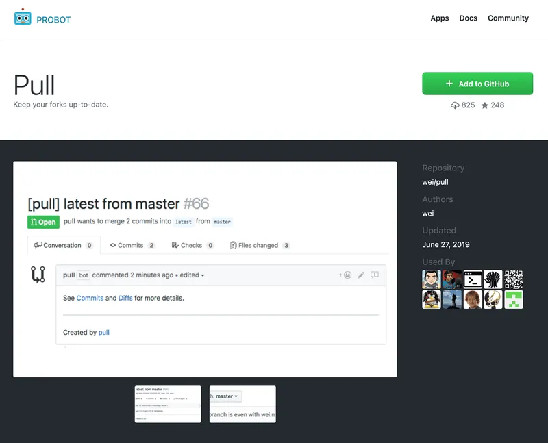Open the PROBOT home link text
Viewport: 548px width, 443px height.
click(53, 20)
